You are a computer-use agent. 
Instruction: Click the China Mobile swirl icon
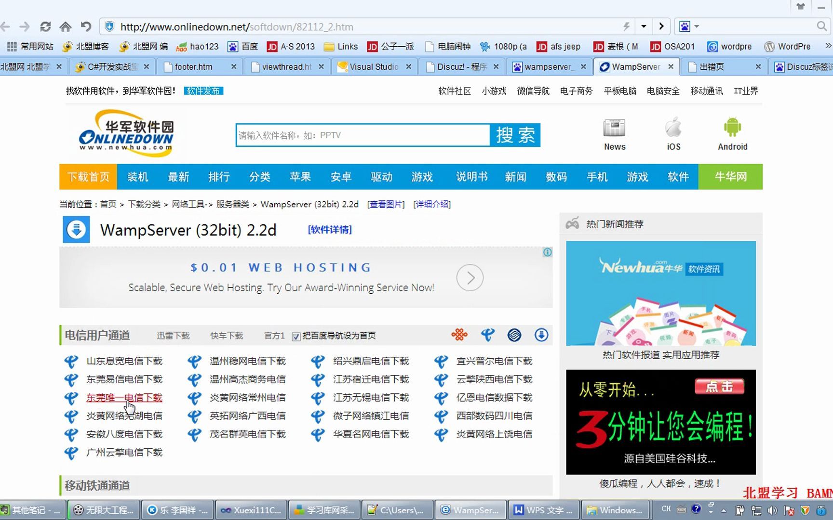[x=514, y=335]
